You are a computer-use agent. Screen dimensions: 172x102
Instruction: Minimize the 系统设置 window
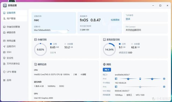tap(153, 5)
